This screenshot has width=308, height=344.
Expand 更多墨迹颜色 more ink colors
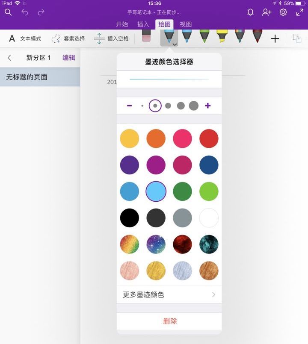tap(169, 294)
